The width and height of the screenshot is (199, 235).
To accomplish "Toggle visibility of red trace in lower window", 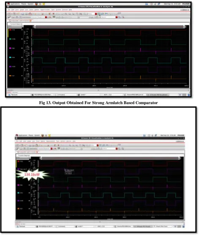I will pos(29,161).
